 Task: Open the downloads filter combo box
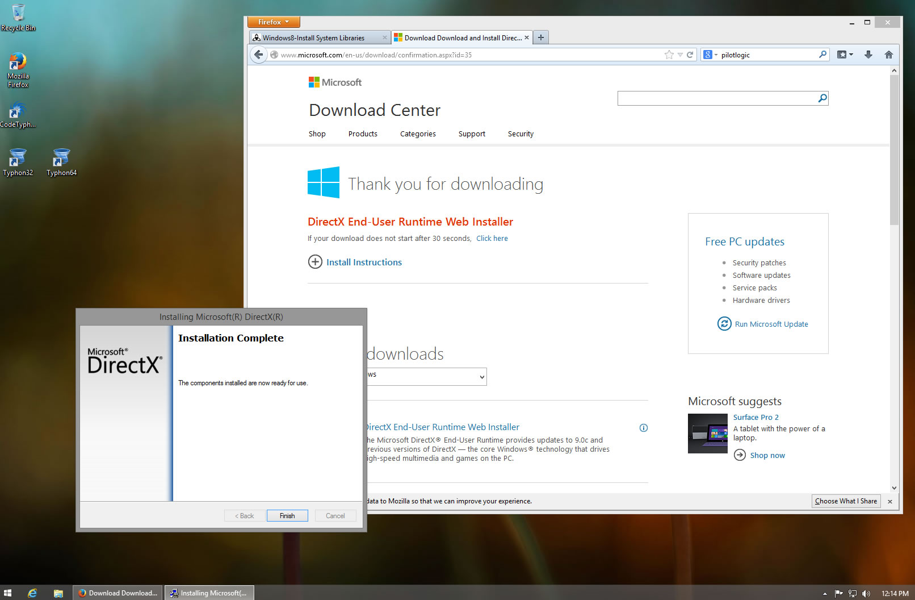[x=426, y=377]
